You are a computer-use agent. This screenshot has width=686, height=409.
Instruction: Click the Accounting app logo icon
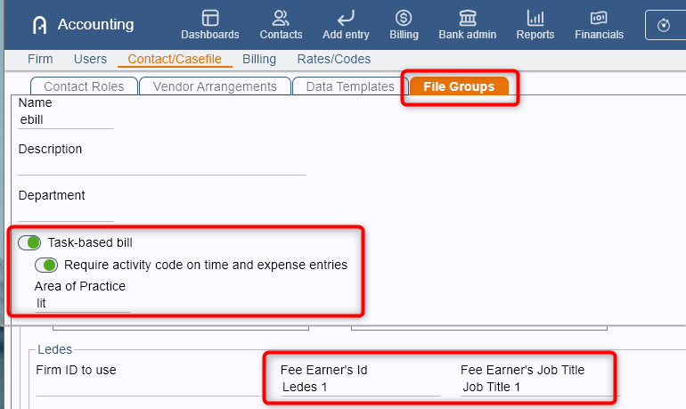(40, 25)
